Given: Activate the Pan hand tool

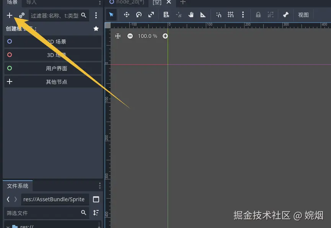Looking at the screenshot, I should click(x=191, y=15).
